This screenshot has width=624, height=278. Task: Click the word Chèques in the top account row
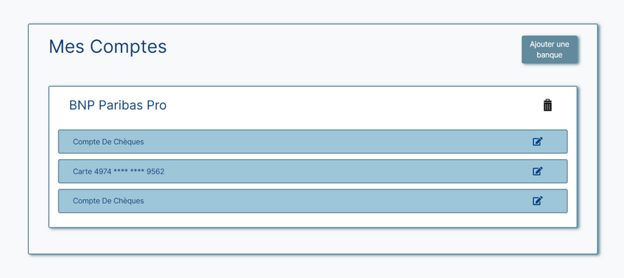[130, 142]
